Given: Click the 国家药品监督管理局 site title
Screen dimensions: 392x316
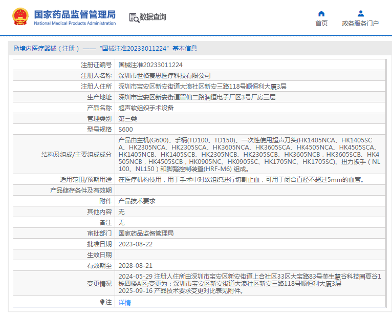Looking at the screenshot, I should tap(75, 14).
